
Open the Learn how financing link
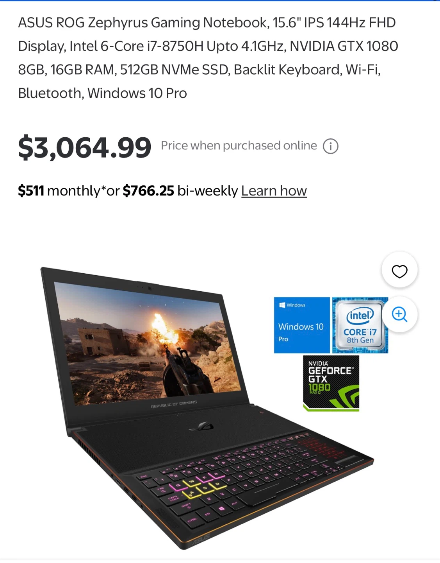274,191
